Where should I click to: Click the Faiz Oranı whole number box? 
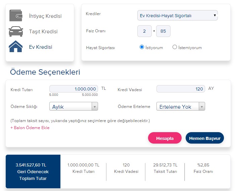tap(144, 31)
